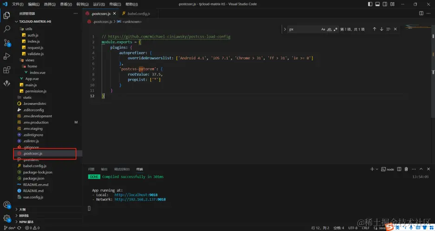
Task: Toggle Match Case in find box
Action: tap(324, 29)
